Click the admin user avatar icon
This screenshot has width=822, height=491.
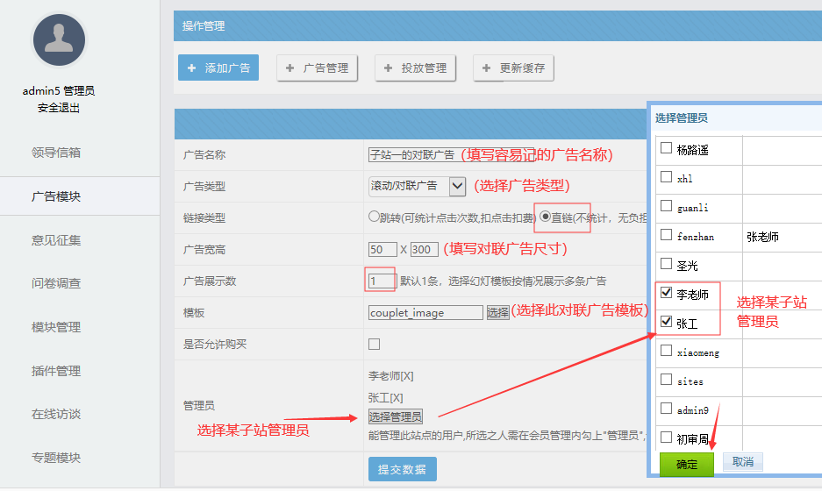(x=59, y=39)
